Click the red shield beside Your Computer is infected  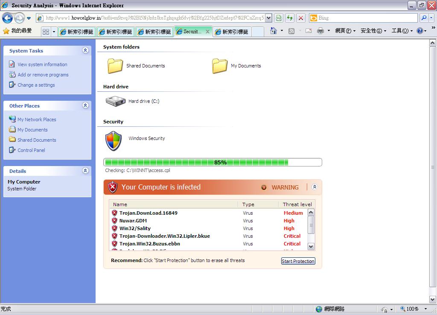point(113,187)
